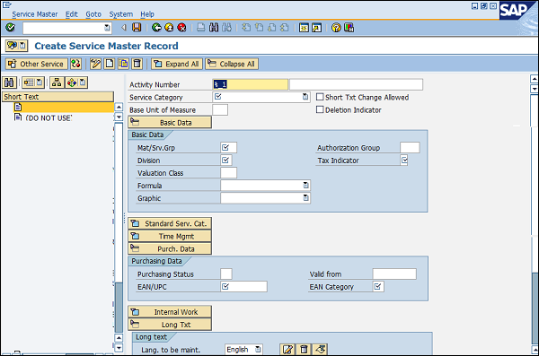Open Goto menu
The height and width of the screenshot is (356, 539).
point(93,14)
